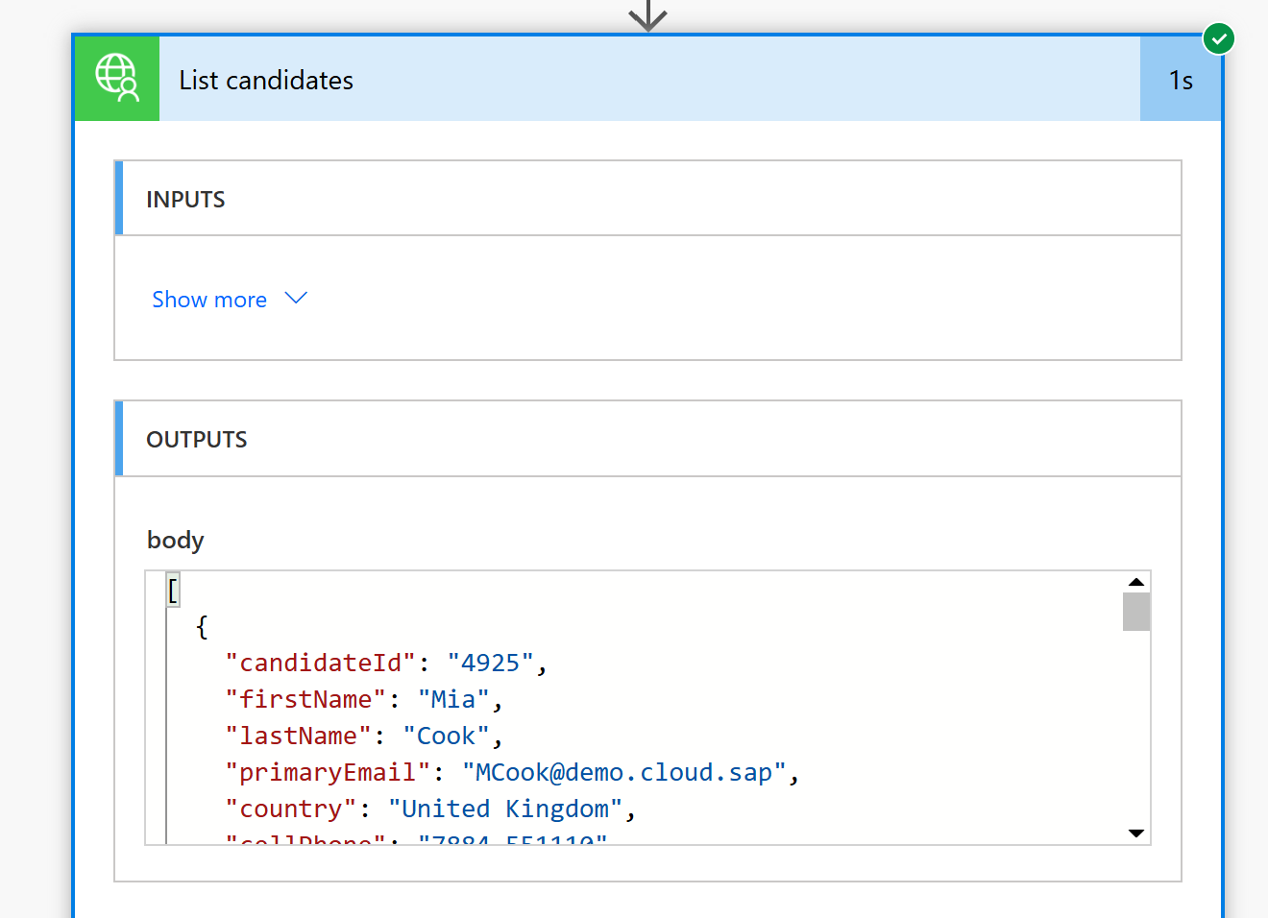1268x918 pixels.
Task: Click the opening square bracket in body
Action: (173, 590)
